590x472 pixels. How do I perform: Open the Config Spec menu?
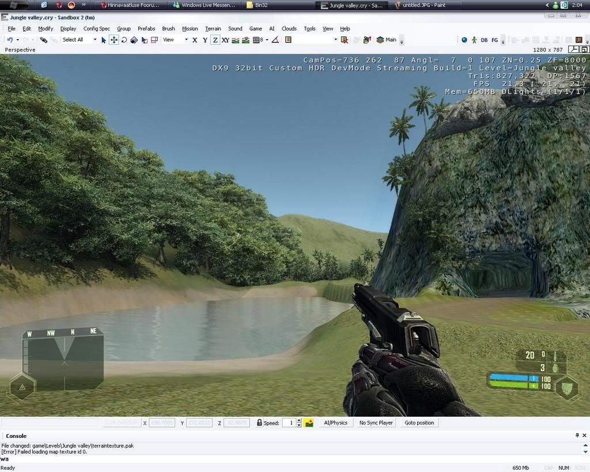97,29
